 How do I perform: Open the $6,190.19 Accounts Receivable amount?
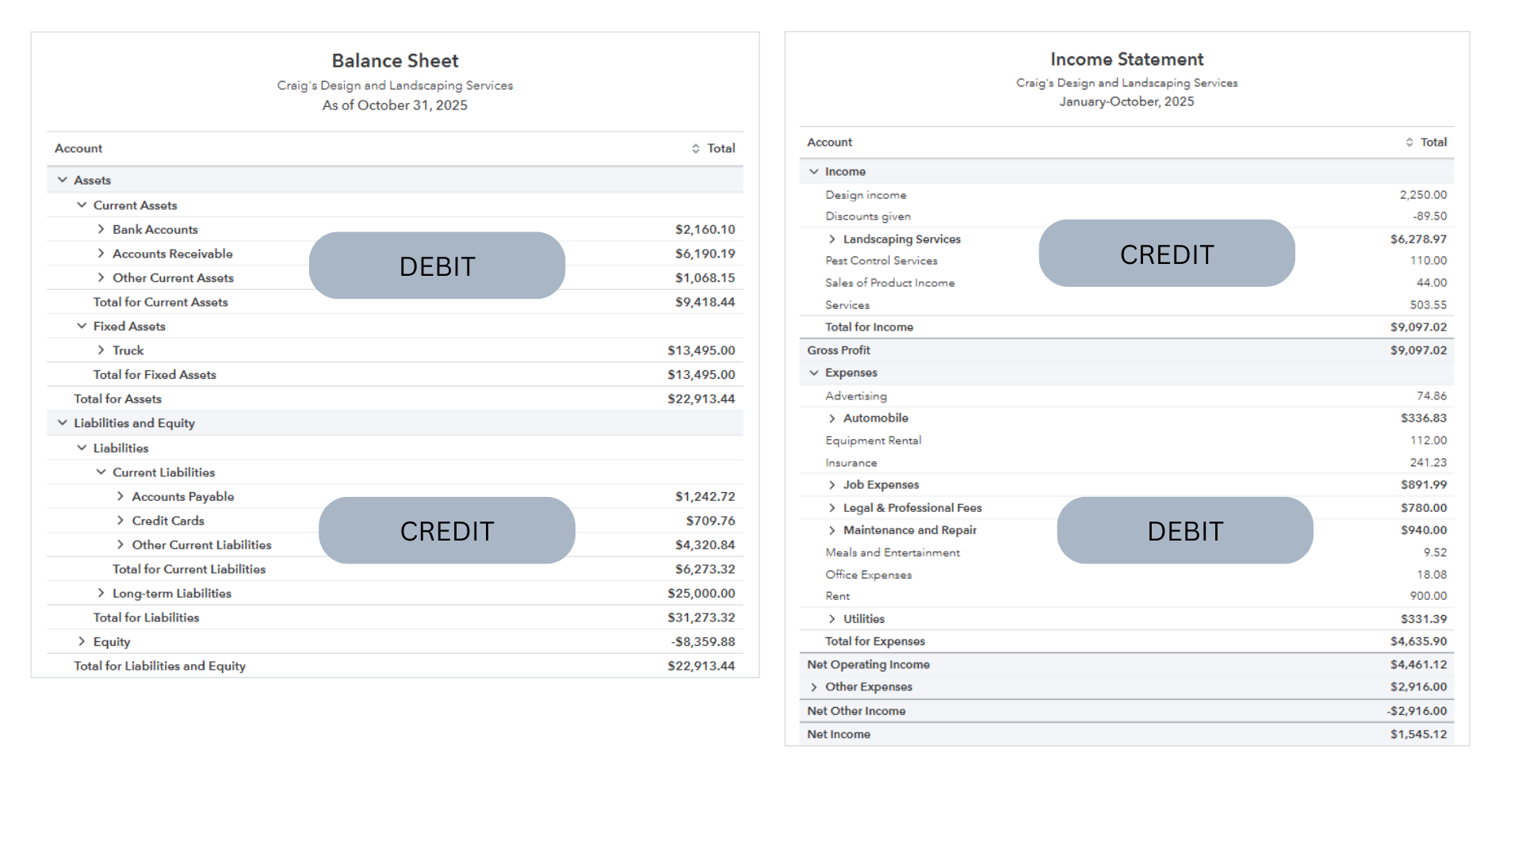(x=704, y=254)
